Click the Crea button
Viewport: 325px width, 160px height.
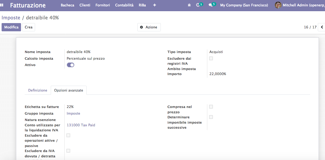(28, 27)
